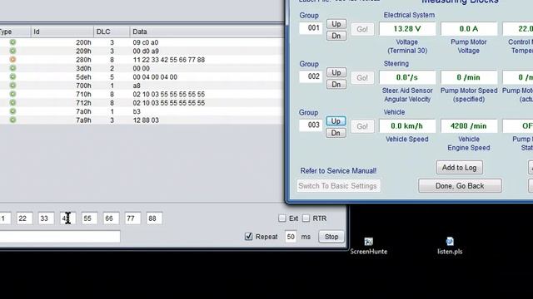Screen dimensions: 533x299
Task: Click the Stop button
Action: click(x=331, y=237)
